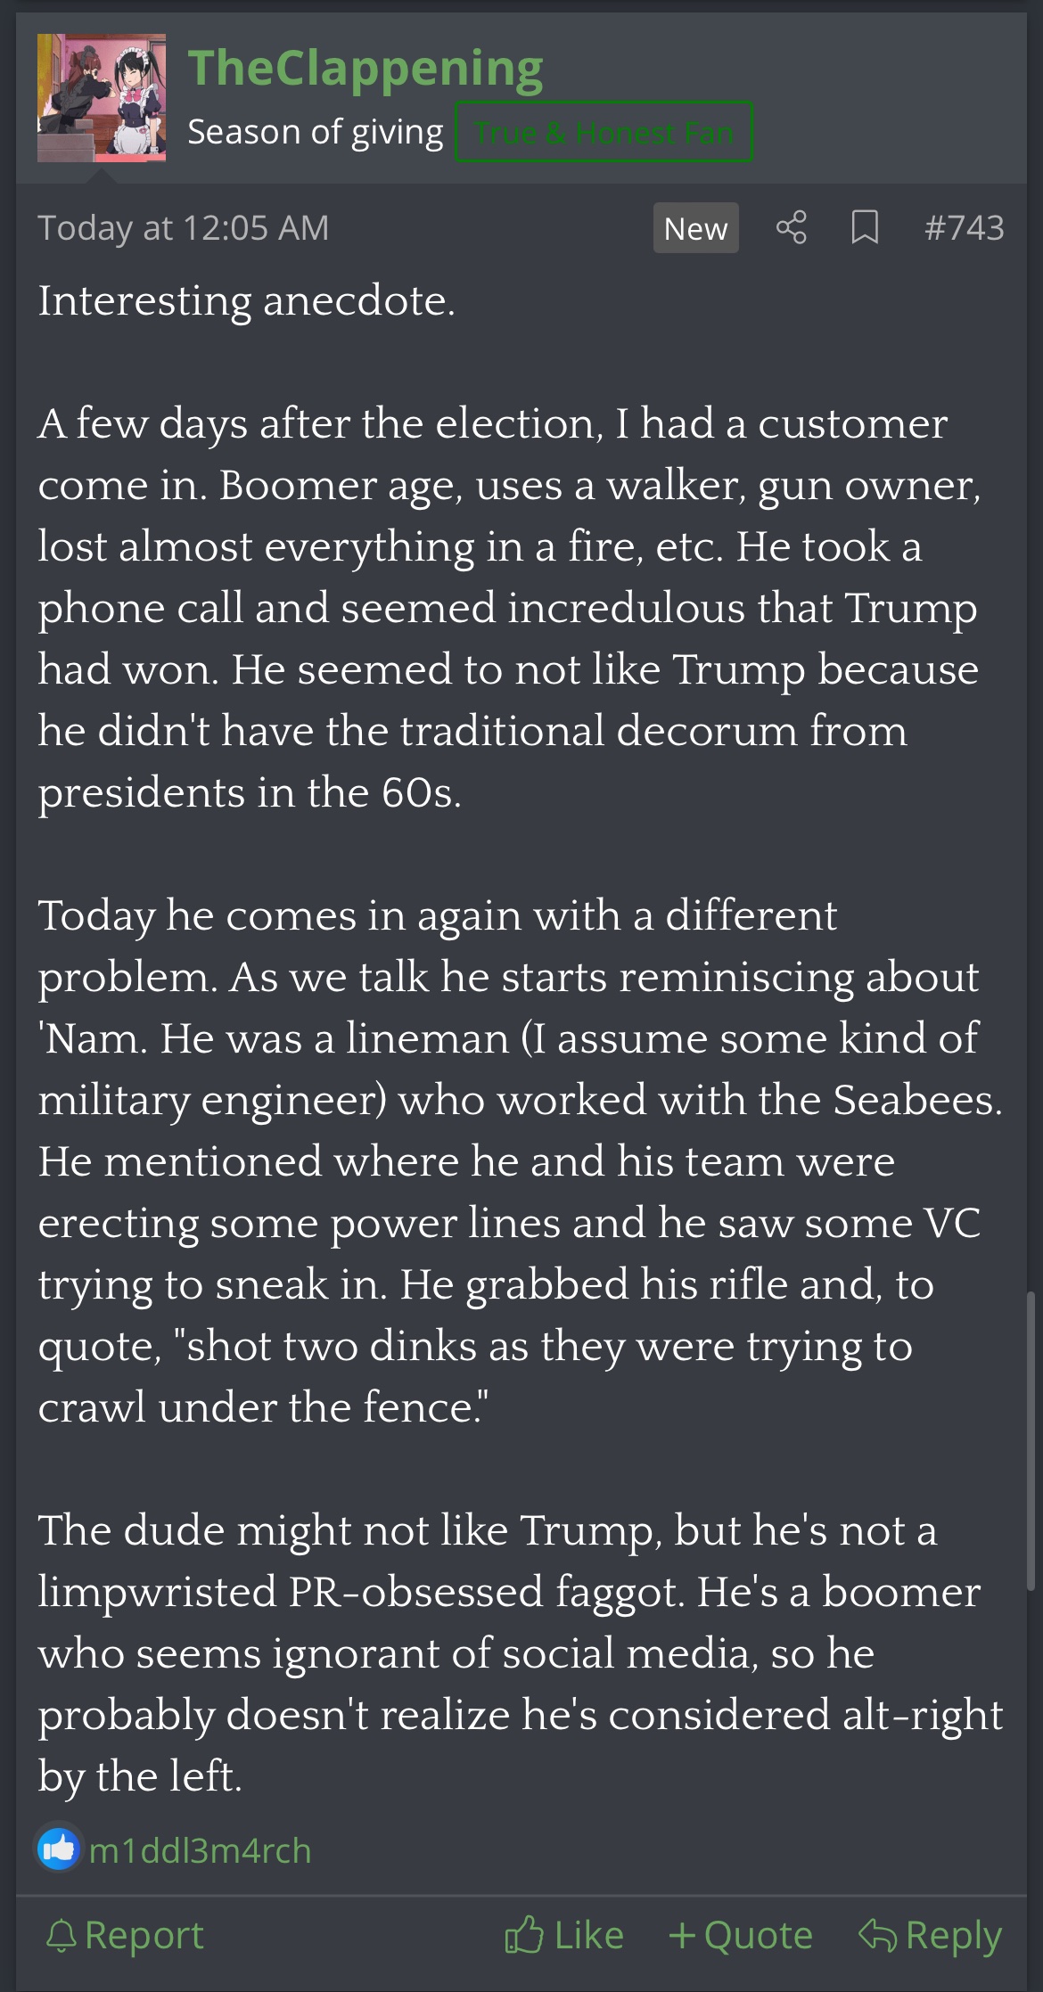This screenshot has width=1043, height=1992.
Task: Click the 'New' post indicator badge
Action: (695, 228)
